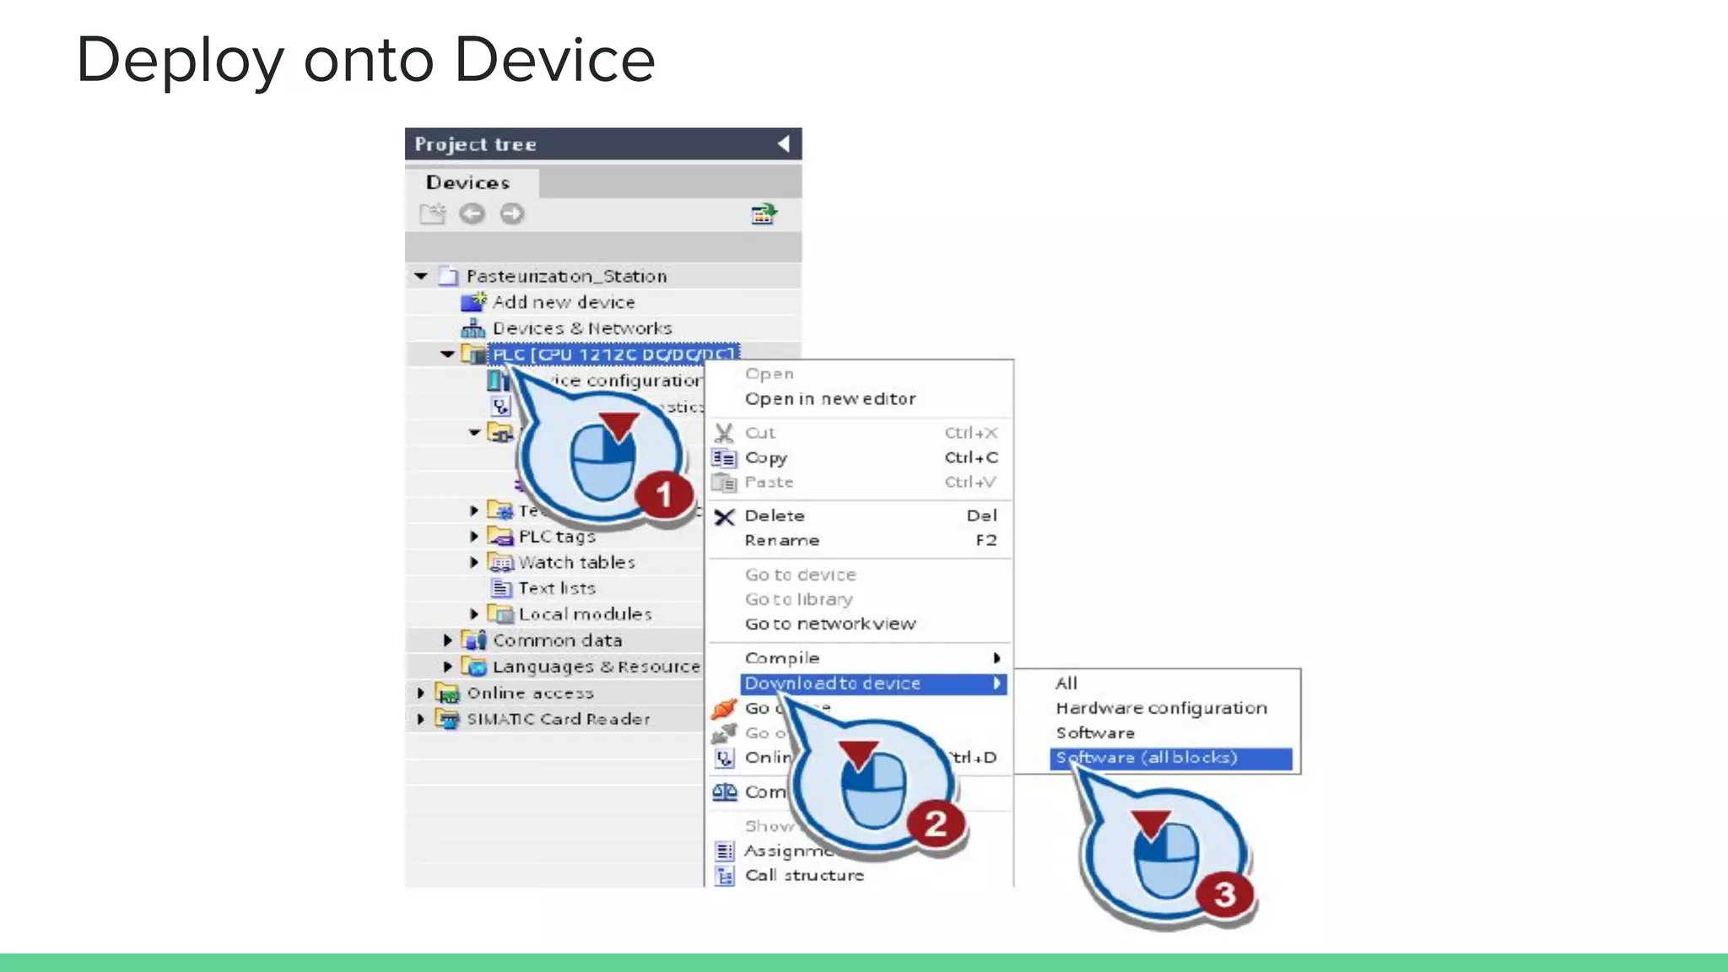1728x972 pixels.
Task: Click the Common data icon
Action: pyautogui.click(x=474, y=640)
